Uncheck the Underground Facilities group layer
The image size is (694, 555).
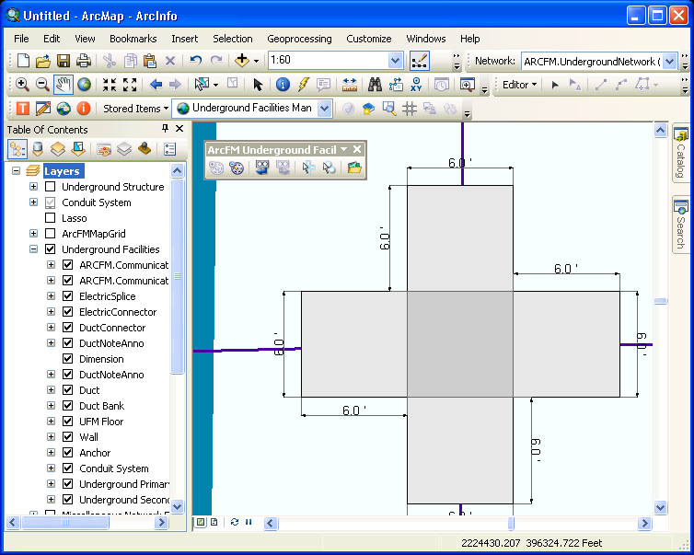pyautogui.click(x=51, y=249)
